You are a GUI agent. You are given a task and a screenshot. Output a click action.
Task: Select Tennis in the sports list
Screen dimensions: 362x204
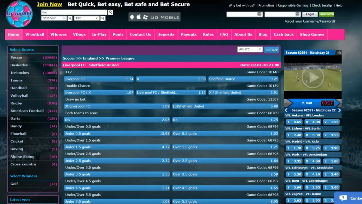pyautogui.click(x=33, y=80)
